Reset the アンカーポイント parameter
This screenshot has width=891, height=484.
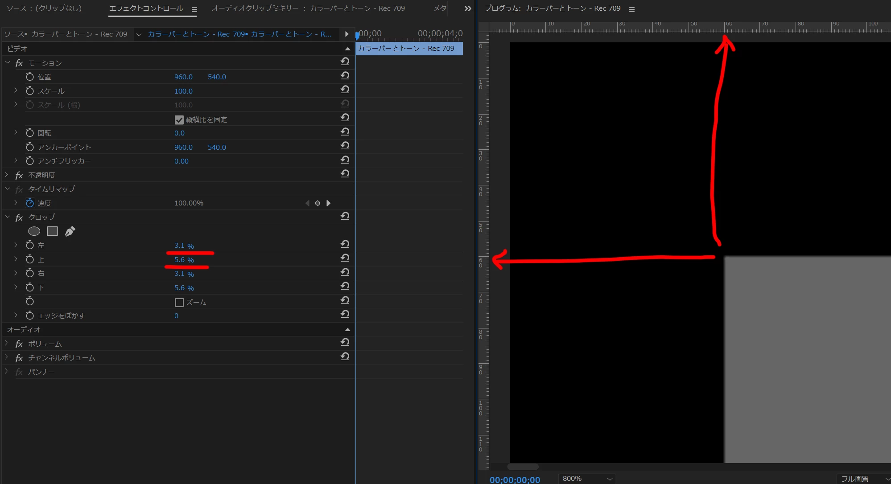[345, 146]
